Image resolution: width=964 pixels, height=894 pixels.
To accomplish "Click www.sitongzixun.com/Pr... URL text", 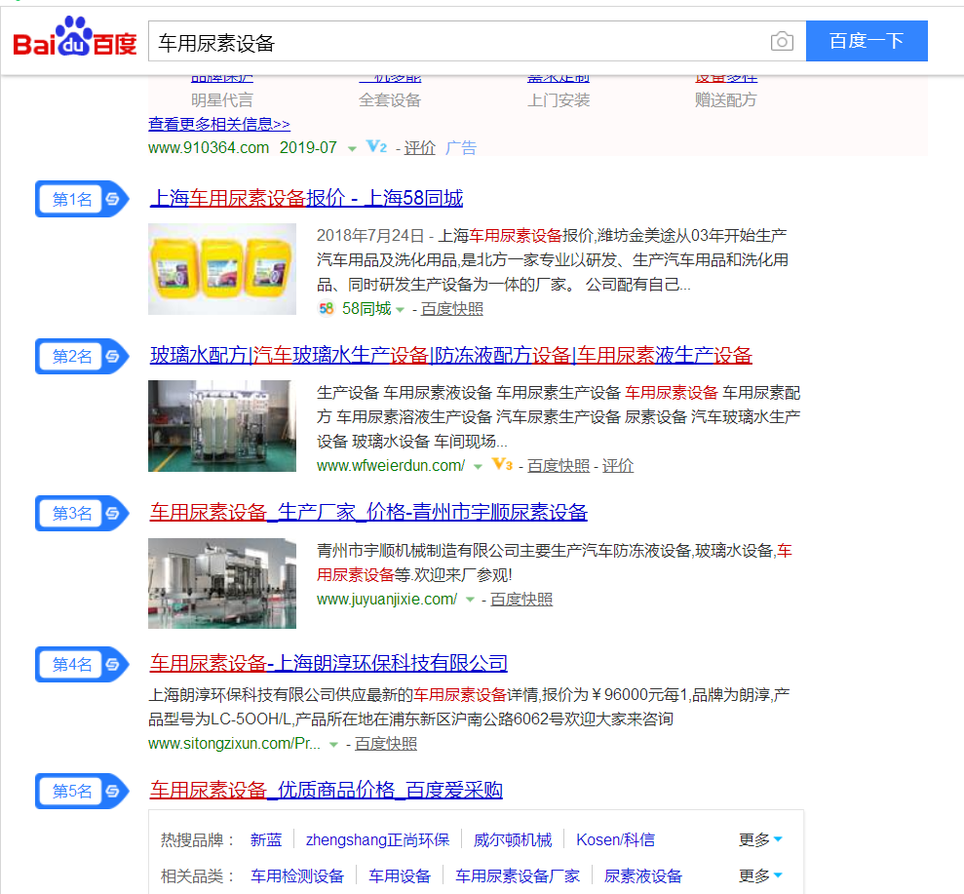I will [x=234, y=743].
